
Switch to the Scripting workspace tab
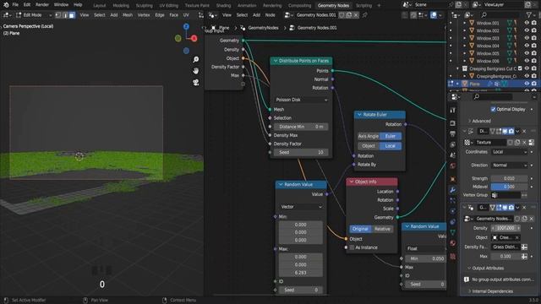(363, 6)
